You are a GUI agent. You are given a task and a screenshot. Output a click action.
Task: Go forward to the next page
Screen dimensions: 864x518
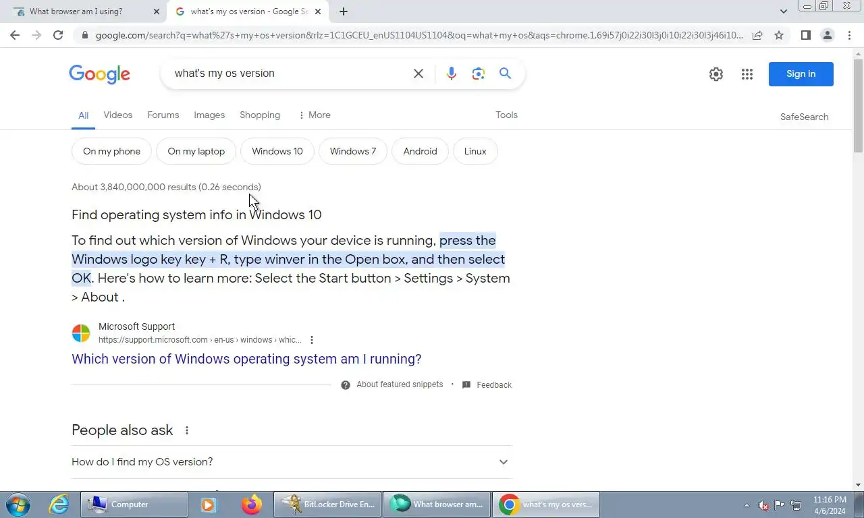36,35
